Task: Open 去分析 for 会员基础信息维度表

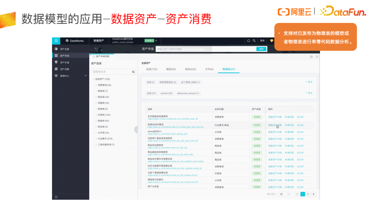Action: tap(300, 117)
